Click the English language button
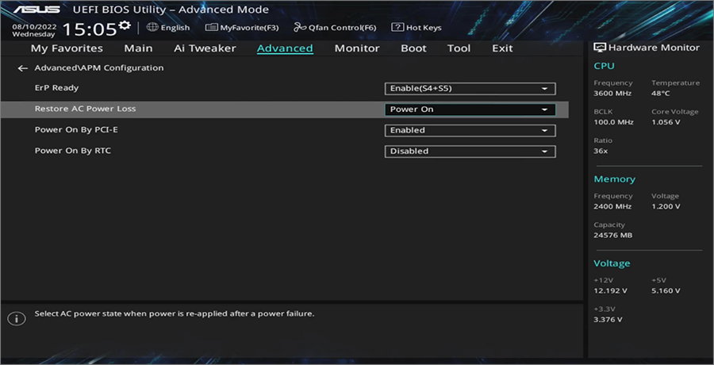The width and height of the screenshot is (714, 365). click(x=175, y=27)
